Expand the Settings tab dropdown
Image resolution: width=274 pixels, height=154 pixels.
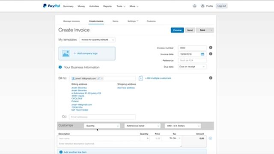point(133,21)
